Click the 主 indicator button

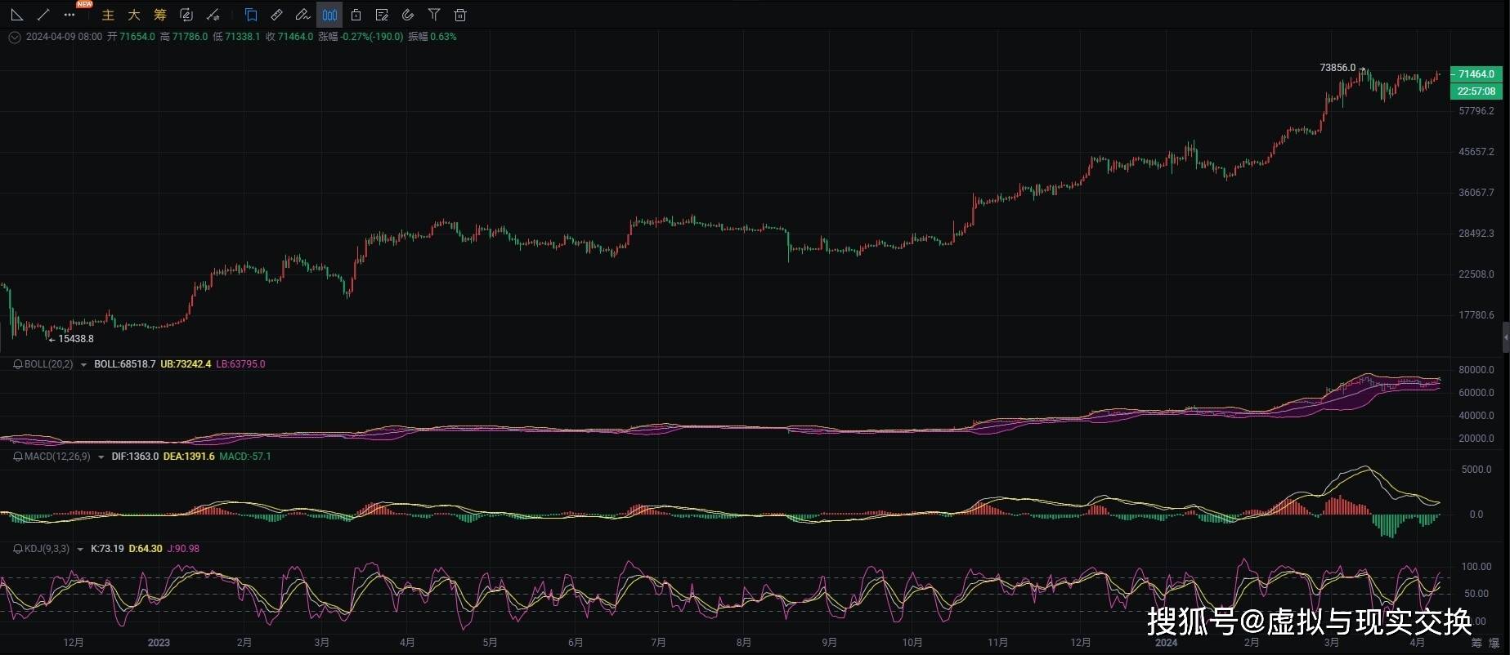tap(108, 15)
